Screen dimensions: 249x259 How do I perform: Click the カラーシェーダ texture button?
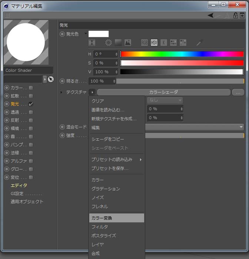[163, 92]
